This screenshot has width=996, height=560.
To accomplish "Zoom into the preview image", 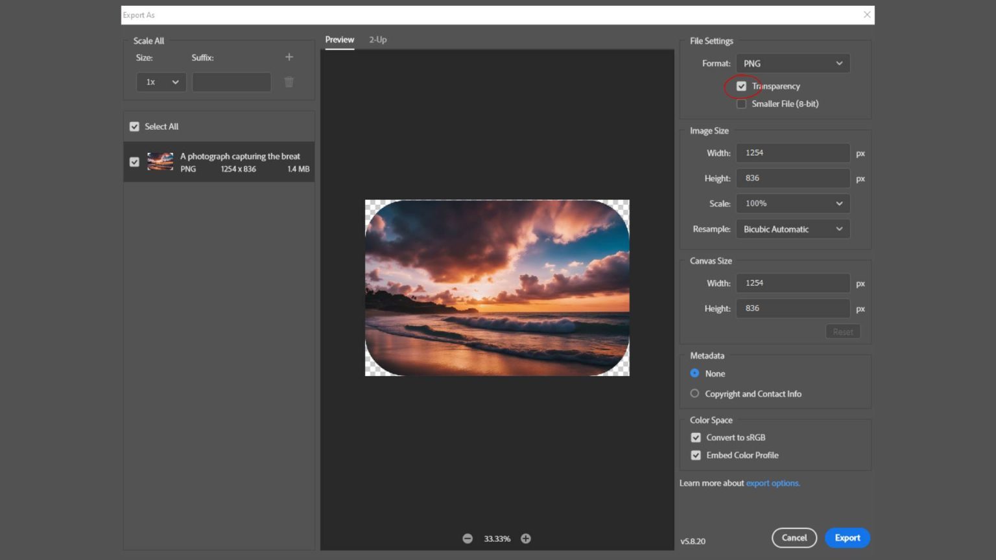I will coord(525,538).
